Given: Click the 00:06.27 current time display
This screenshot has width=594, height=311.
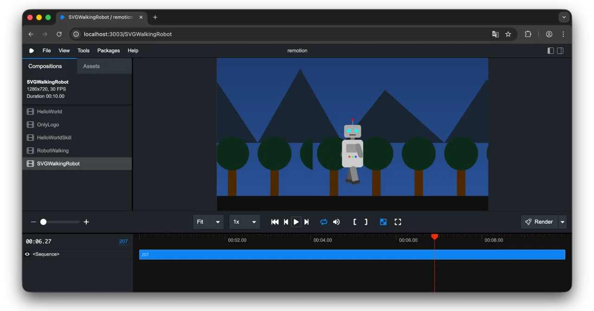Looking at the screenshot, I should [39, 241].
